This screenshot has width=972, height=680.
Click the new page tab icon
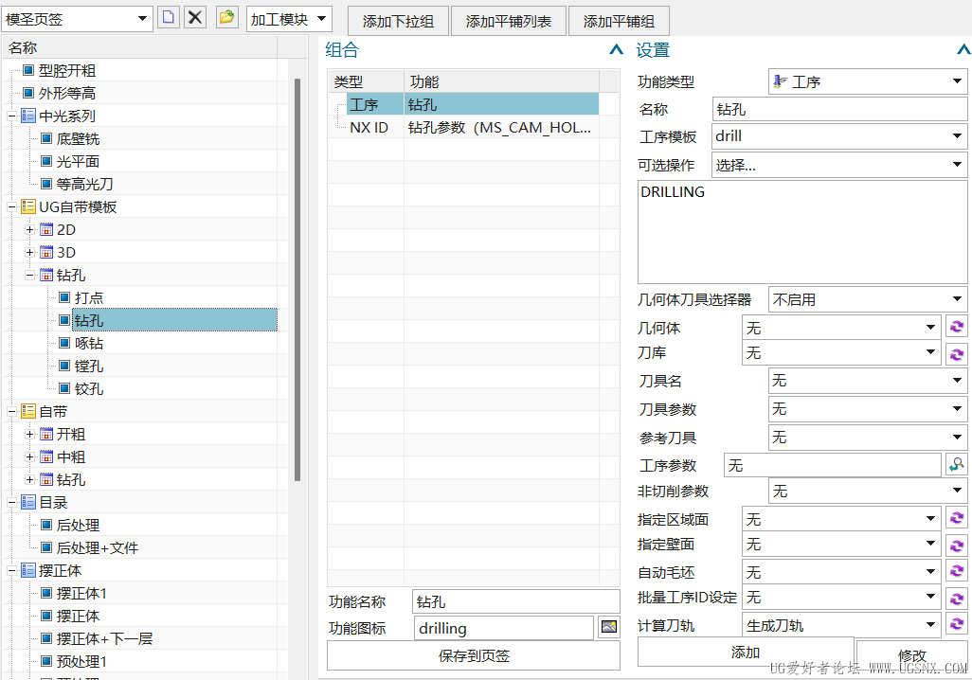tap(168, 17)
